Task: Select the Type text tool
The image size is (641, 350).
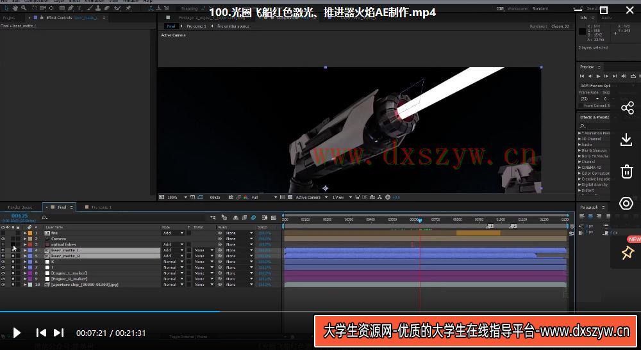Action: point(79,8)
